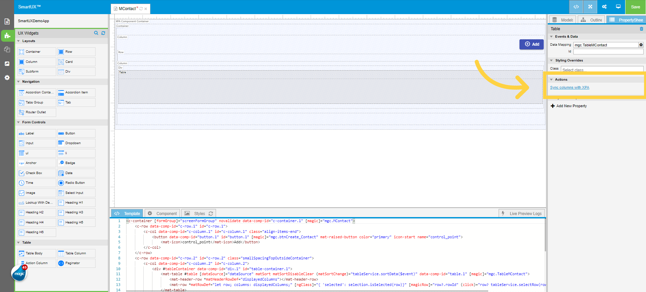Viewport: 646px width, 292px height.
Task: Search UX Widgets with magnifier icon
Action: coord(96,33)
